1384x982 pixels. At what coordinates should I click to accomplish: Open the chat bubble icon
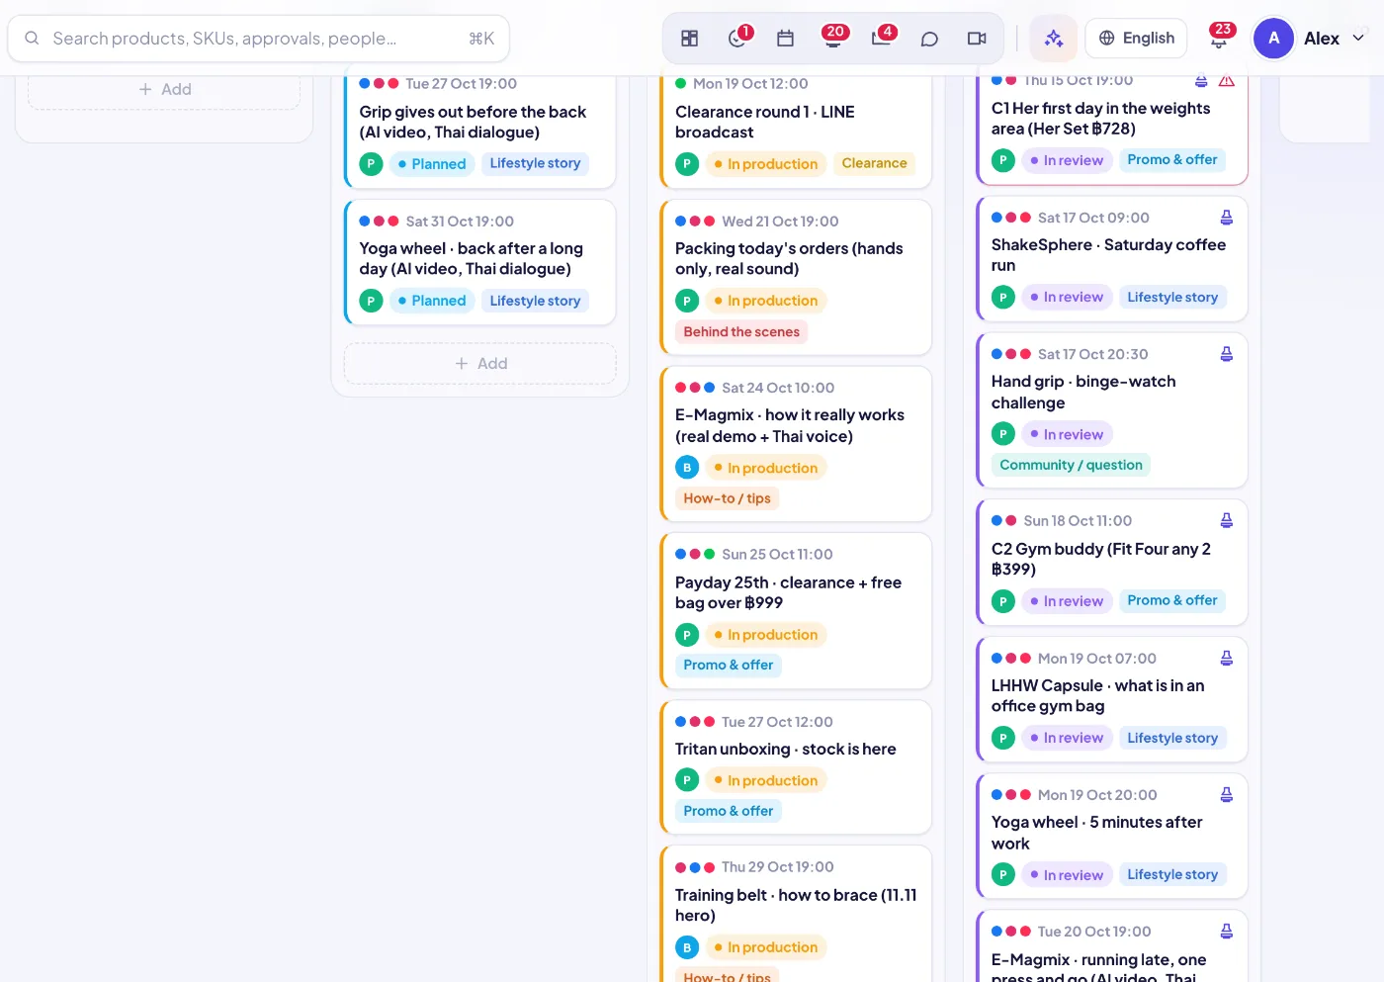click(929, 39)
